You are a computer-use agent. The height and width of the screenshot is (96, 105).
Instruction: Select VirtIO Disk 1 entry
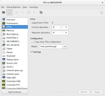15,38
